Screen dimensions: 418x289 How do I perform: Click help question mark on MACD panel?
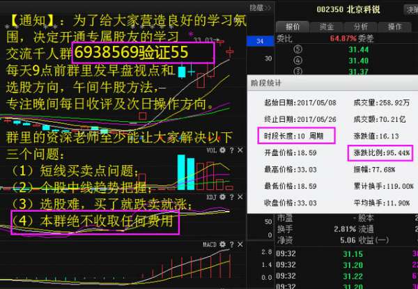coord(233,245)
